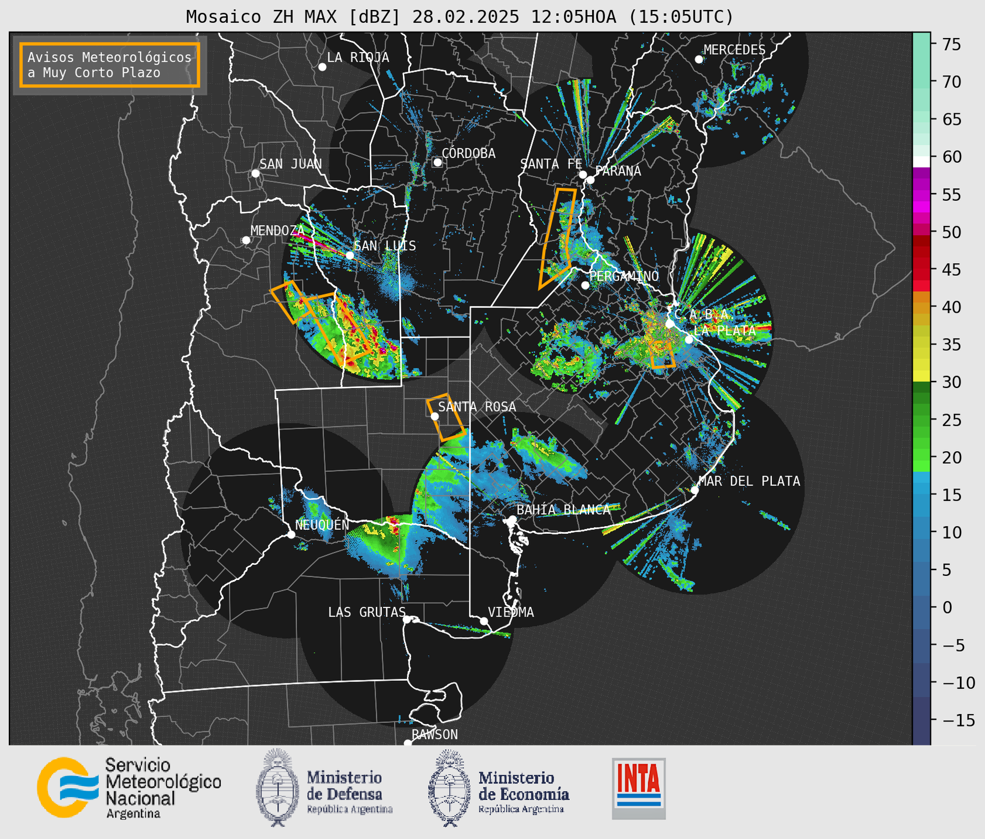Click the magenta 55 dBZ color scale band
Viewport: 985px width, 839px height.
(921, 194)
